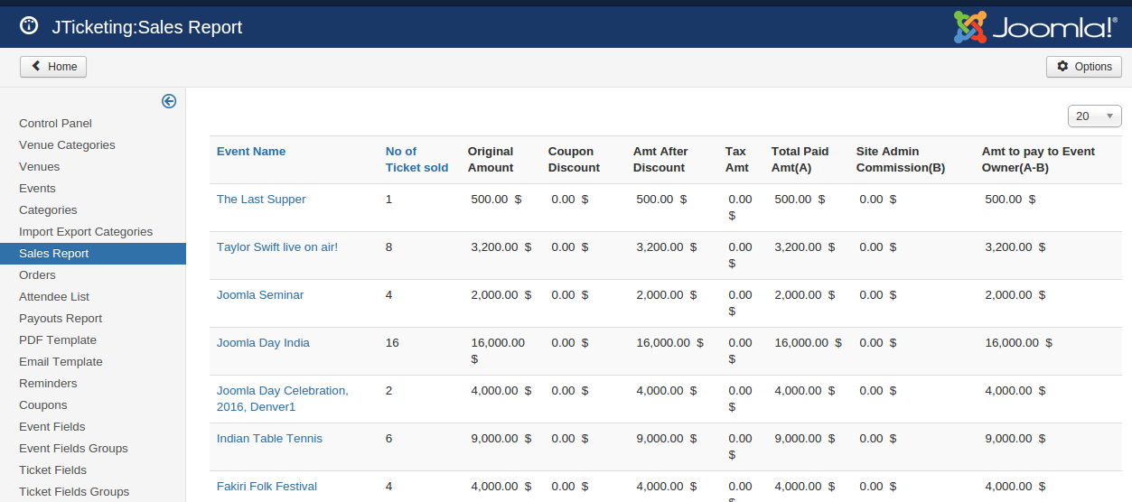Sort by Event Name column

point(251,152)
